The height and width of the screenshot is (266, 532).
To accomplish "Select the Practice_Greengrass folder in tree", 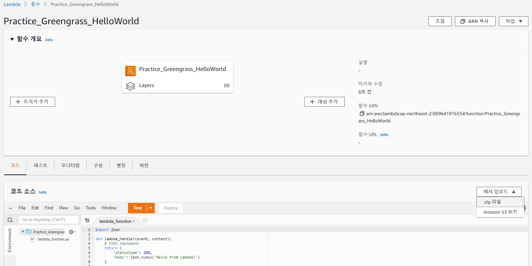I will 49,232.
